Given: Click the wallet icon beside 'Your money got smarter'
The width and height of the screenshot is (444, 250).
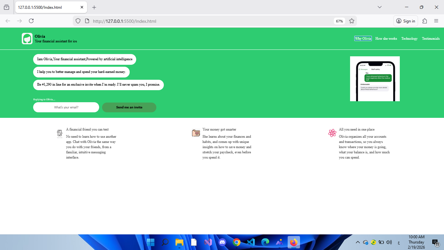Looking at the screenshot, I should (x=196, y=133).
